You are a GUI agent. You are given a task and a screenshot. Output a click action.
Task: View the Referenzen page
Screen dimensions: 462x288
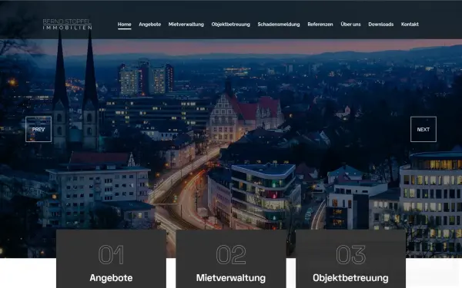point(320,25)
